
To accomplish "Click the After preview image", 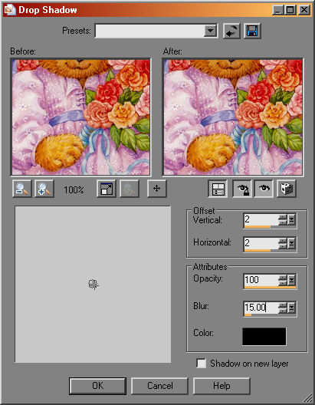I will [233, 117].
